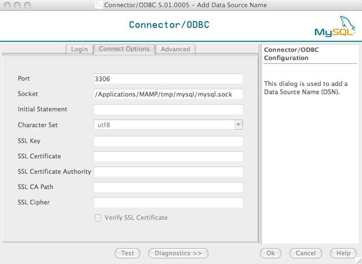Expand the Diagnostics >> panel
The width and height of the screenshot is (362, 264).
[x=178, y=253]
